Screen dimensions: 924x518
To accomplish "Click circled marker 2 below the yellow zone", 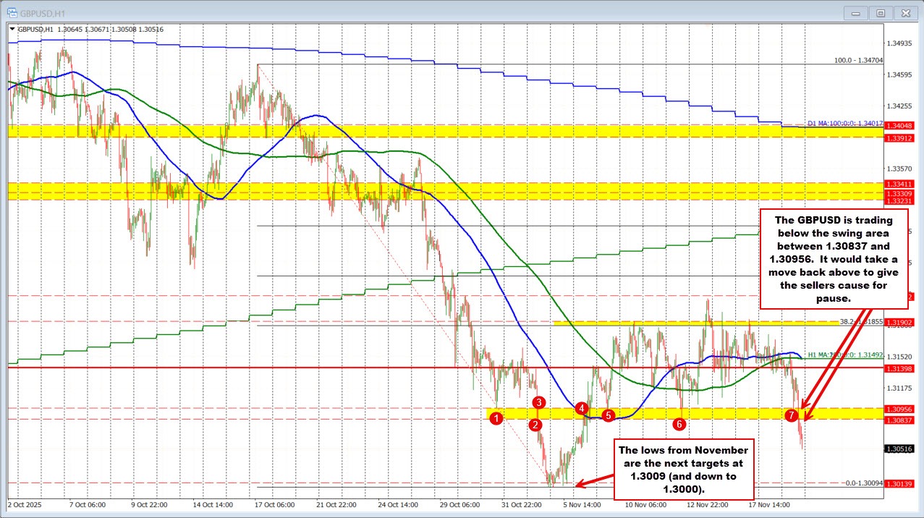I will coord(535,426).
